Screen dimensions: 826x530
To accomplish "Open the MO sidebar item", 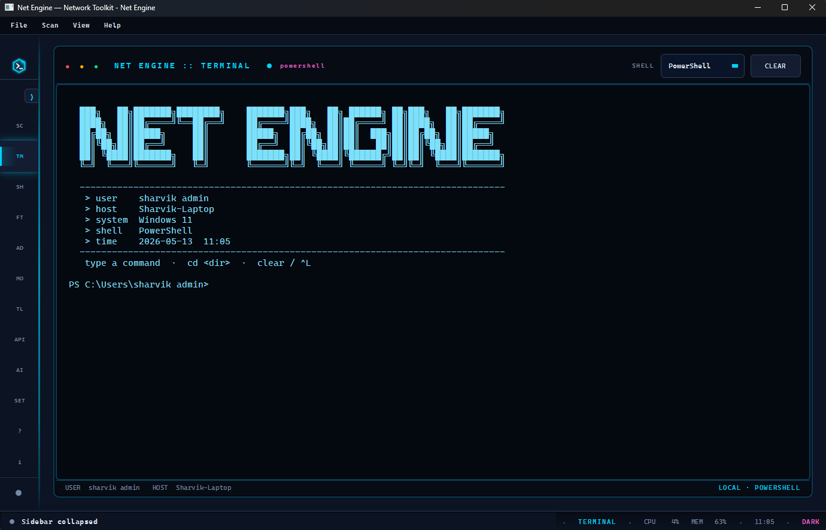I will pos(20,278).
